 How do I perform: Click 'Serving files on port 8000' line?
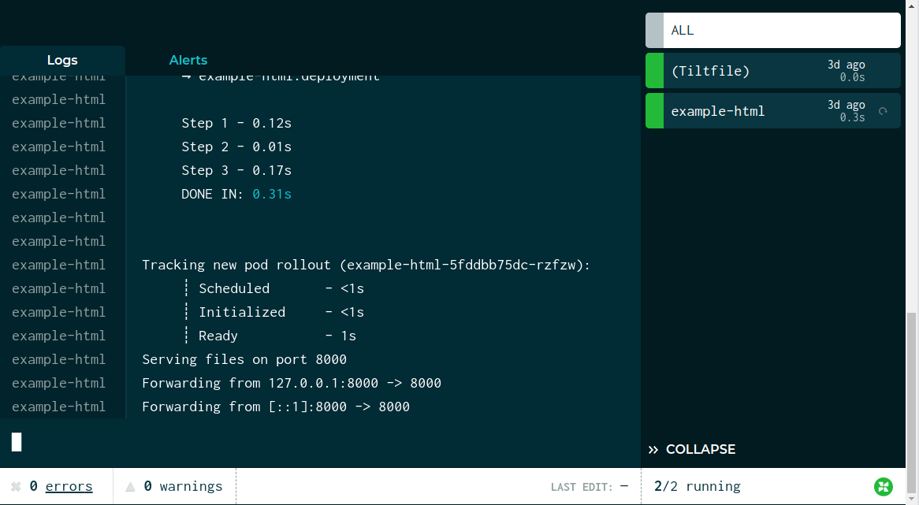[x=244, y=359]
